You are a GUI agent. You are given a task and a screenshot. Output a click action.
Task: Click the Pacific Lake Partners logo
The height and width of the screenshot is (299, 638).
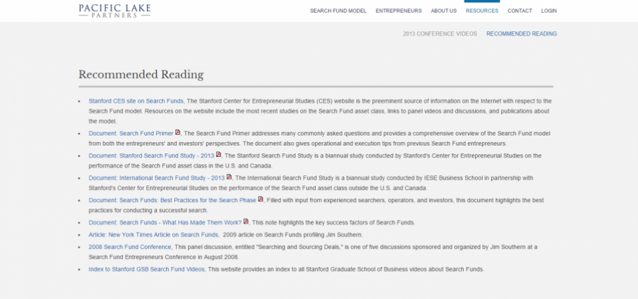point(114,11)
